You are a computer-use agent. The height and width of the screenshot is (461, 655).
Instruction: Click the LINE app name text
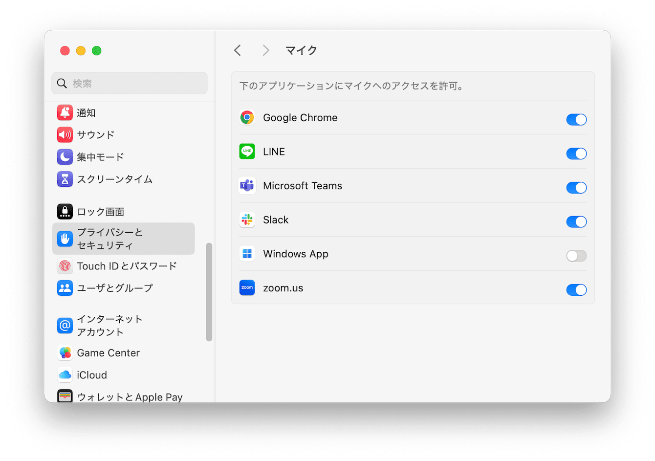(x=274, y=152)
